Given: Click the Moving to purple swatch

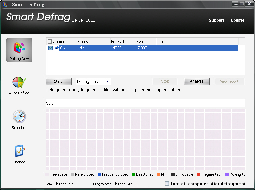Looking at the screenshot, I should [x=227, y=174].
